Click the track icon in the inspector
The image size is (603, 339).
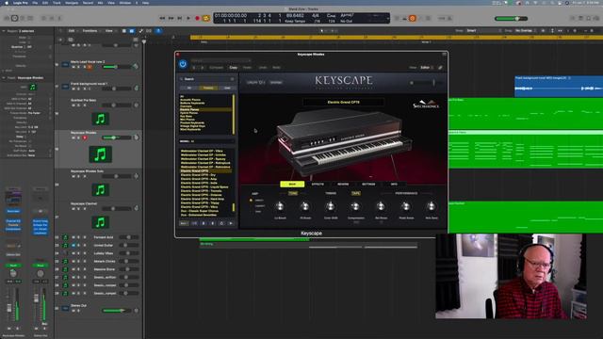[x=33, y=88]
